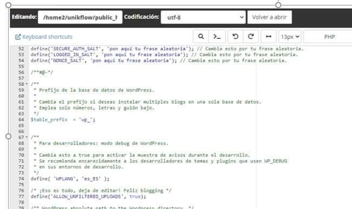This screenshot has height=209, width=352.
Task: Open the Keyboard shortcuts link
Action: pyautogui.click(x=48, y=37)
